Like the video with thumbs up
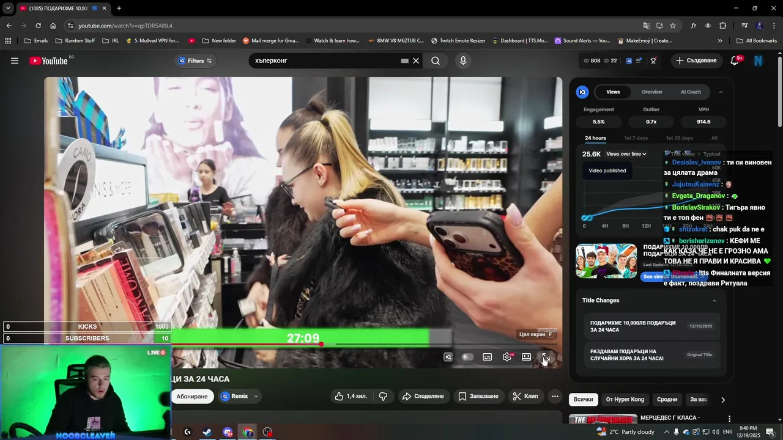The image size is (783, 440). pos(351,396)
